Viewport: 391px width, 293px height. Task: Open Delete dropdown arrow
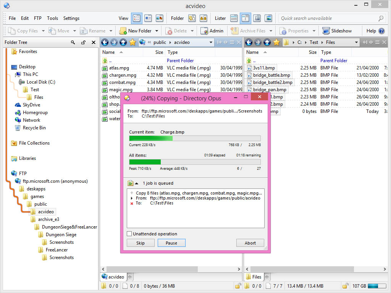[192, 31]
